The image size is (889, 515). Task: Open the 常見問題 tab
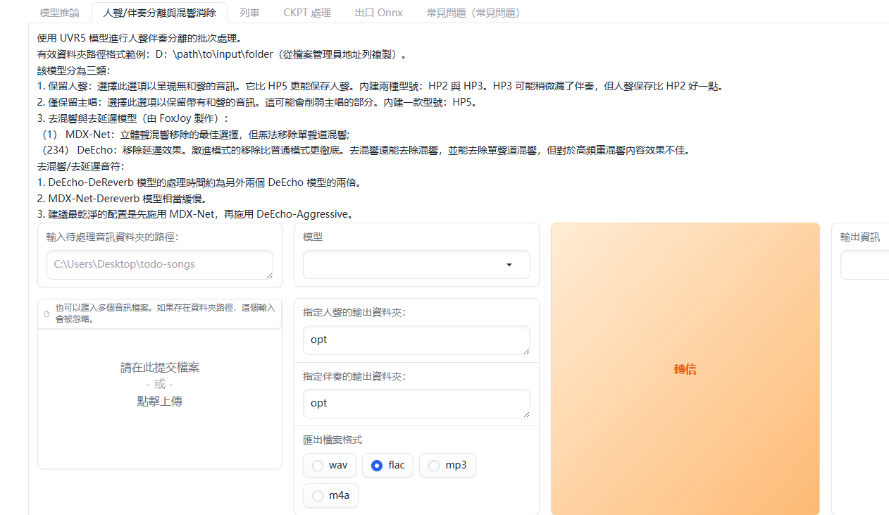[473, 13]
